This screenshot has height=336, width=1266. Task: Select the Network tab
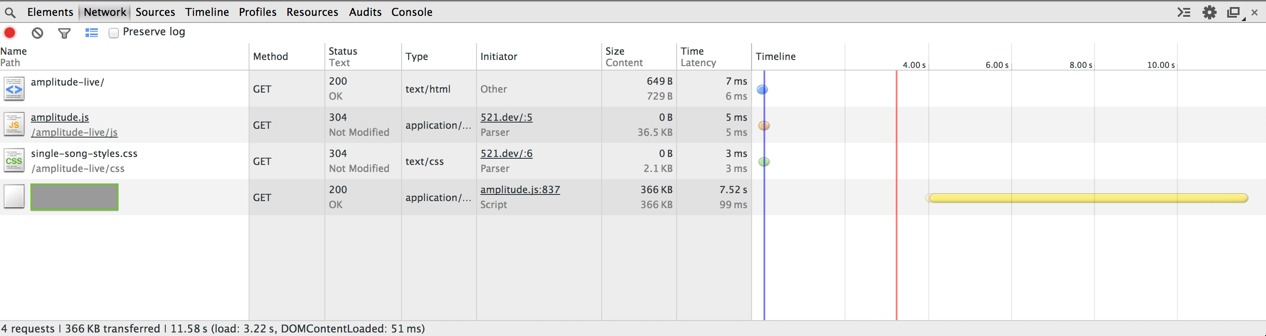(x=104, y=12)
